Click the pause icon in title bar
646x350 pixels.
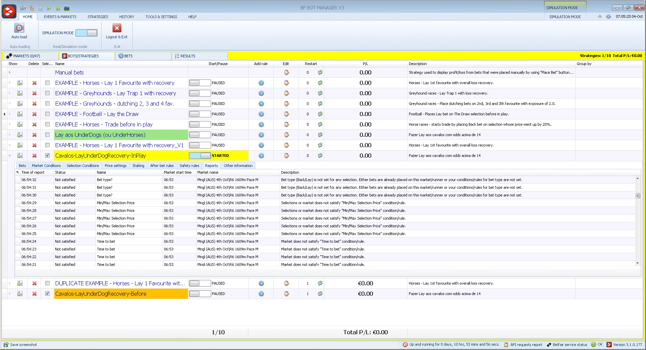[58, 8]
